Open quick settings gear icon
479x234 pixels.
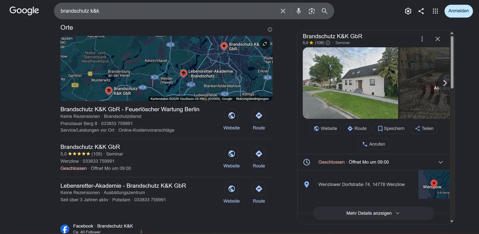pos(408,11)
